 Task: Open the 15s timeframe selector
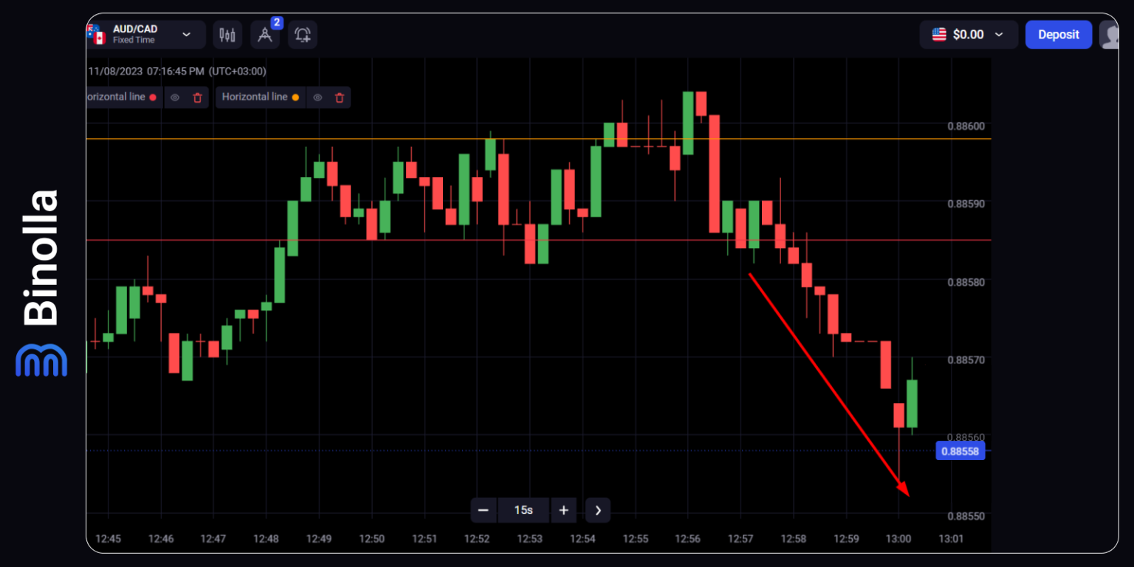(x=523, y=510)
